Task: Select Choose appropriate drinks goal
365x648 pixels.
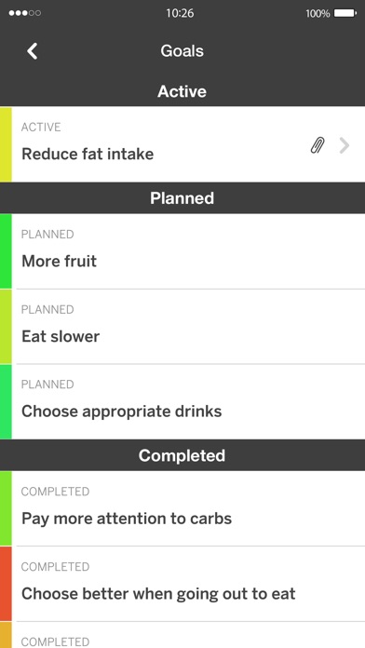Action: tap(182, 401)
